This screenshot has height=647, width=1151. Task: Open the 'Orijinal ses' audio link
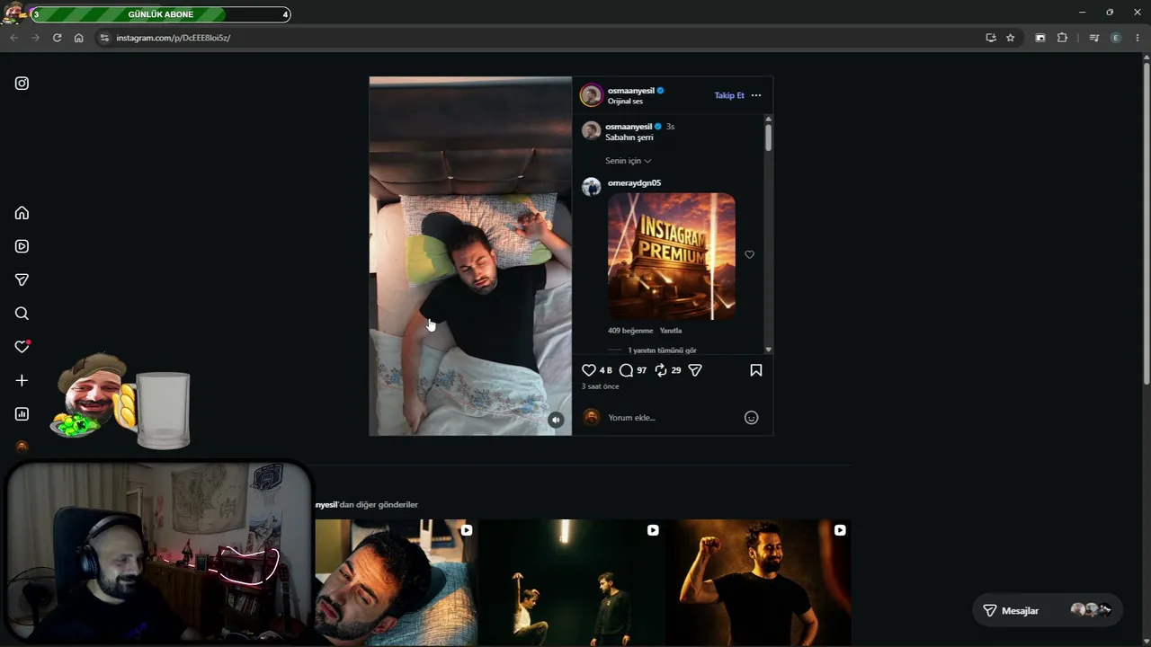click(x=625, y=102)
